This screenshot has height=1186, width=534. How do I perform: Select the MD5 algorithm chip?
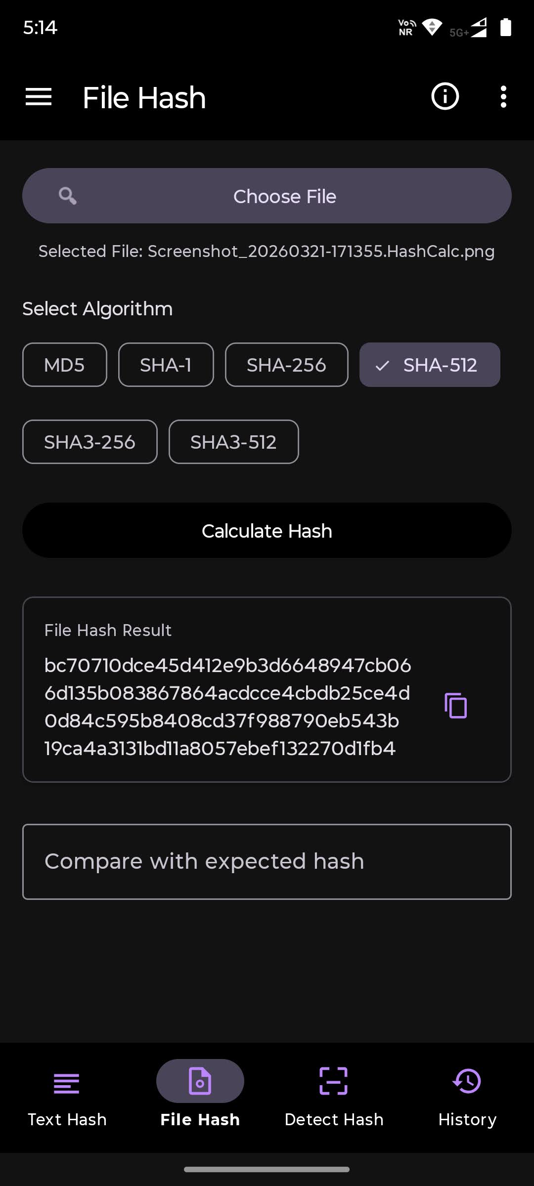(65, 365)
